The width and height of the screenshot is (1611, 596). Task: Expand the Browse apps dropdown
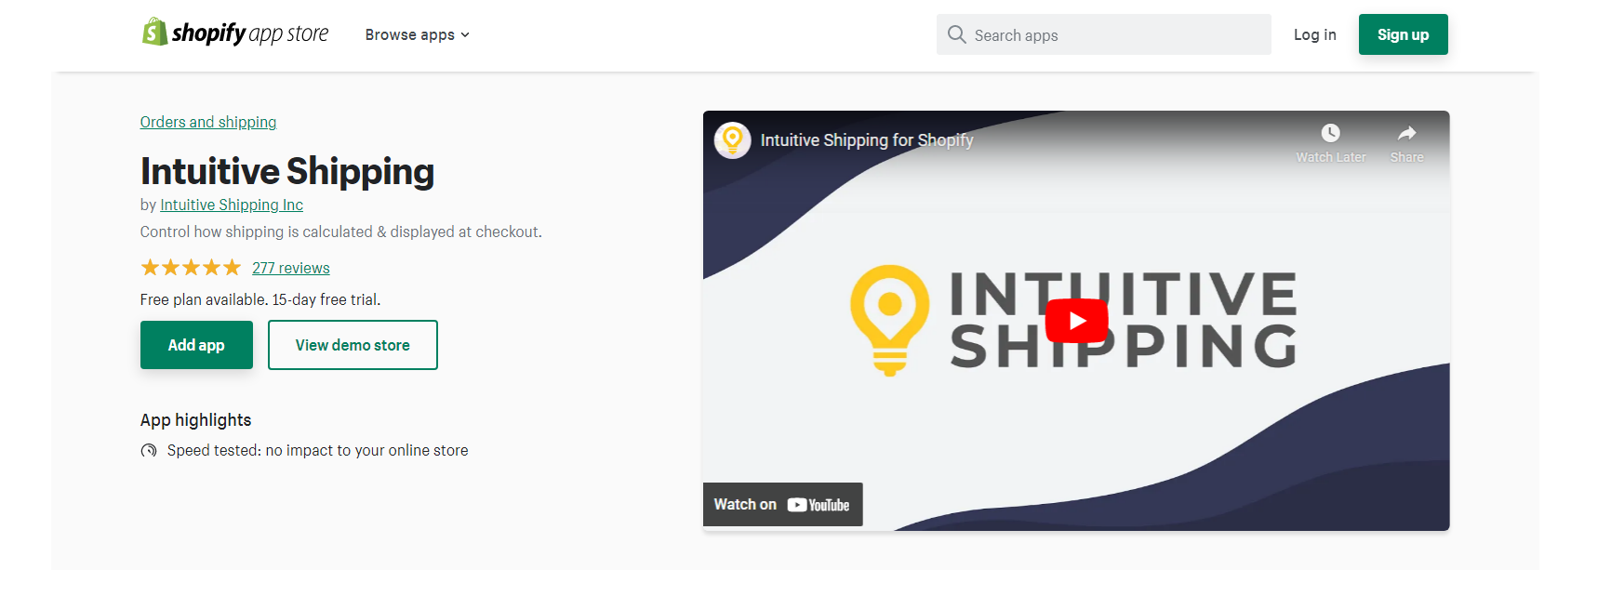410,35
